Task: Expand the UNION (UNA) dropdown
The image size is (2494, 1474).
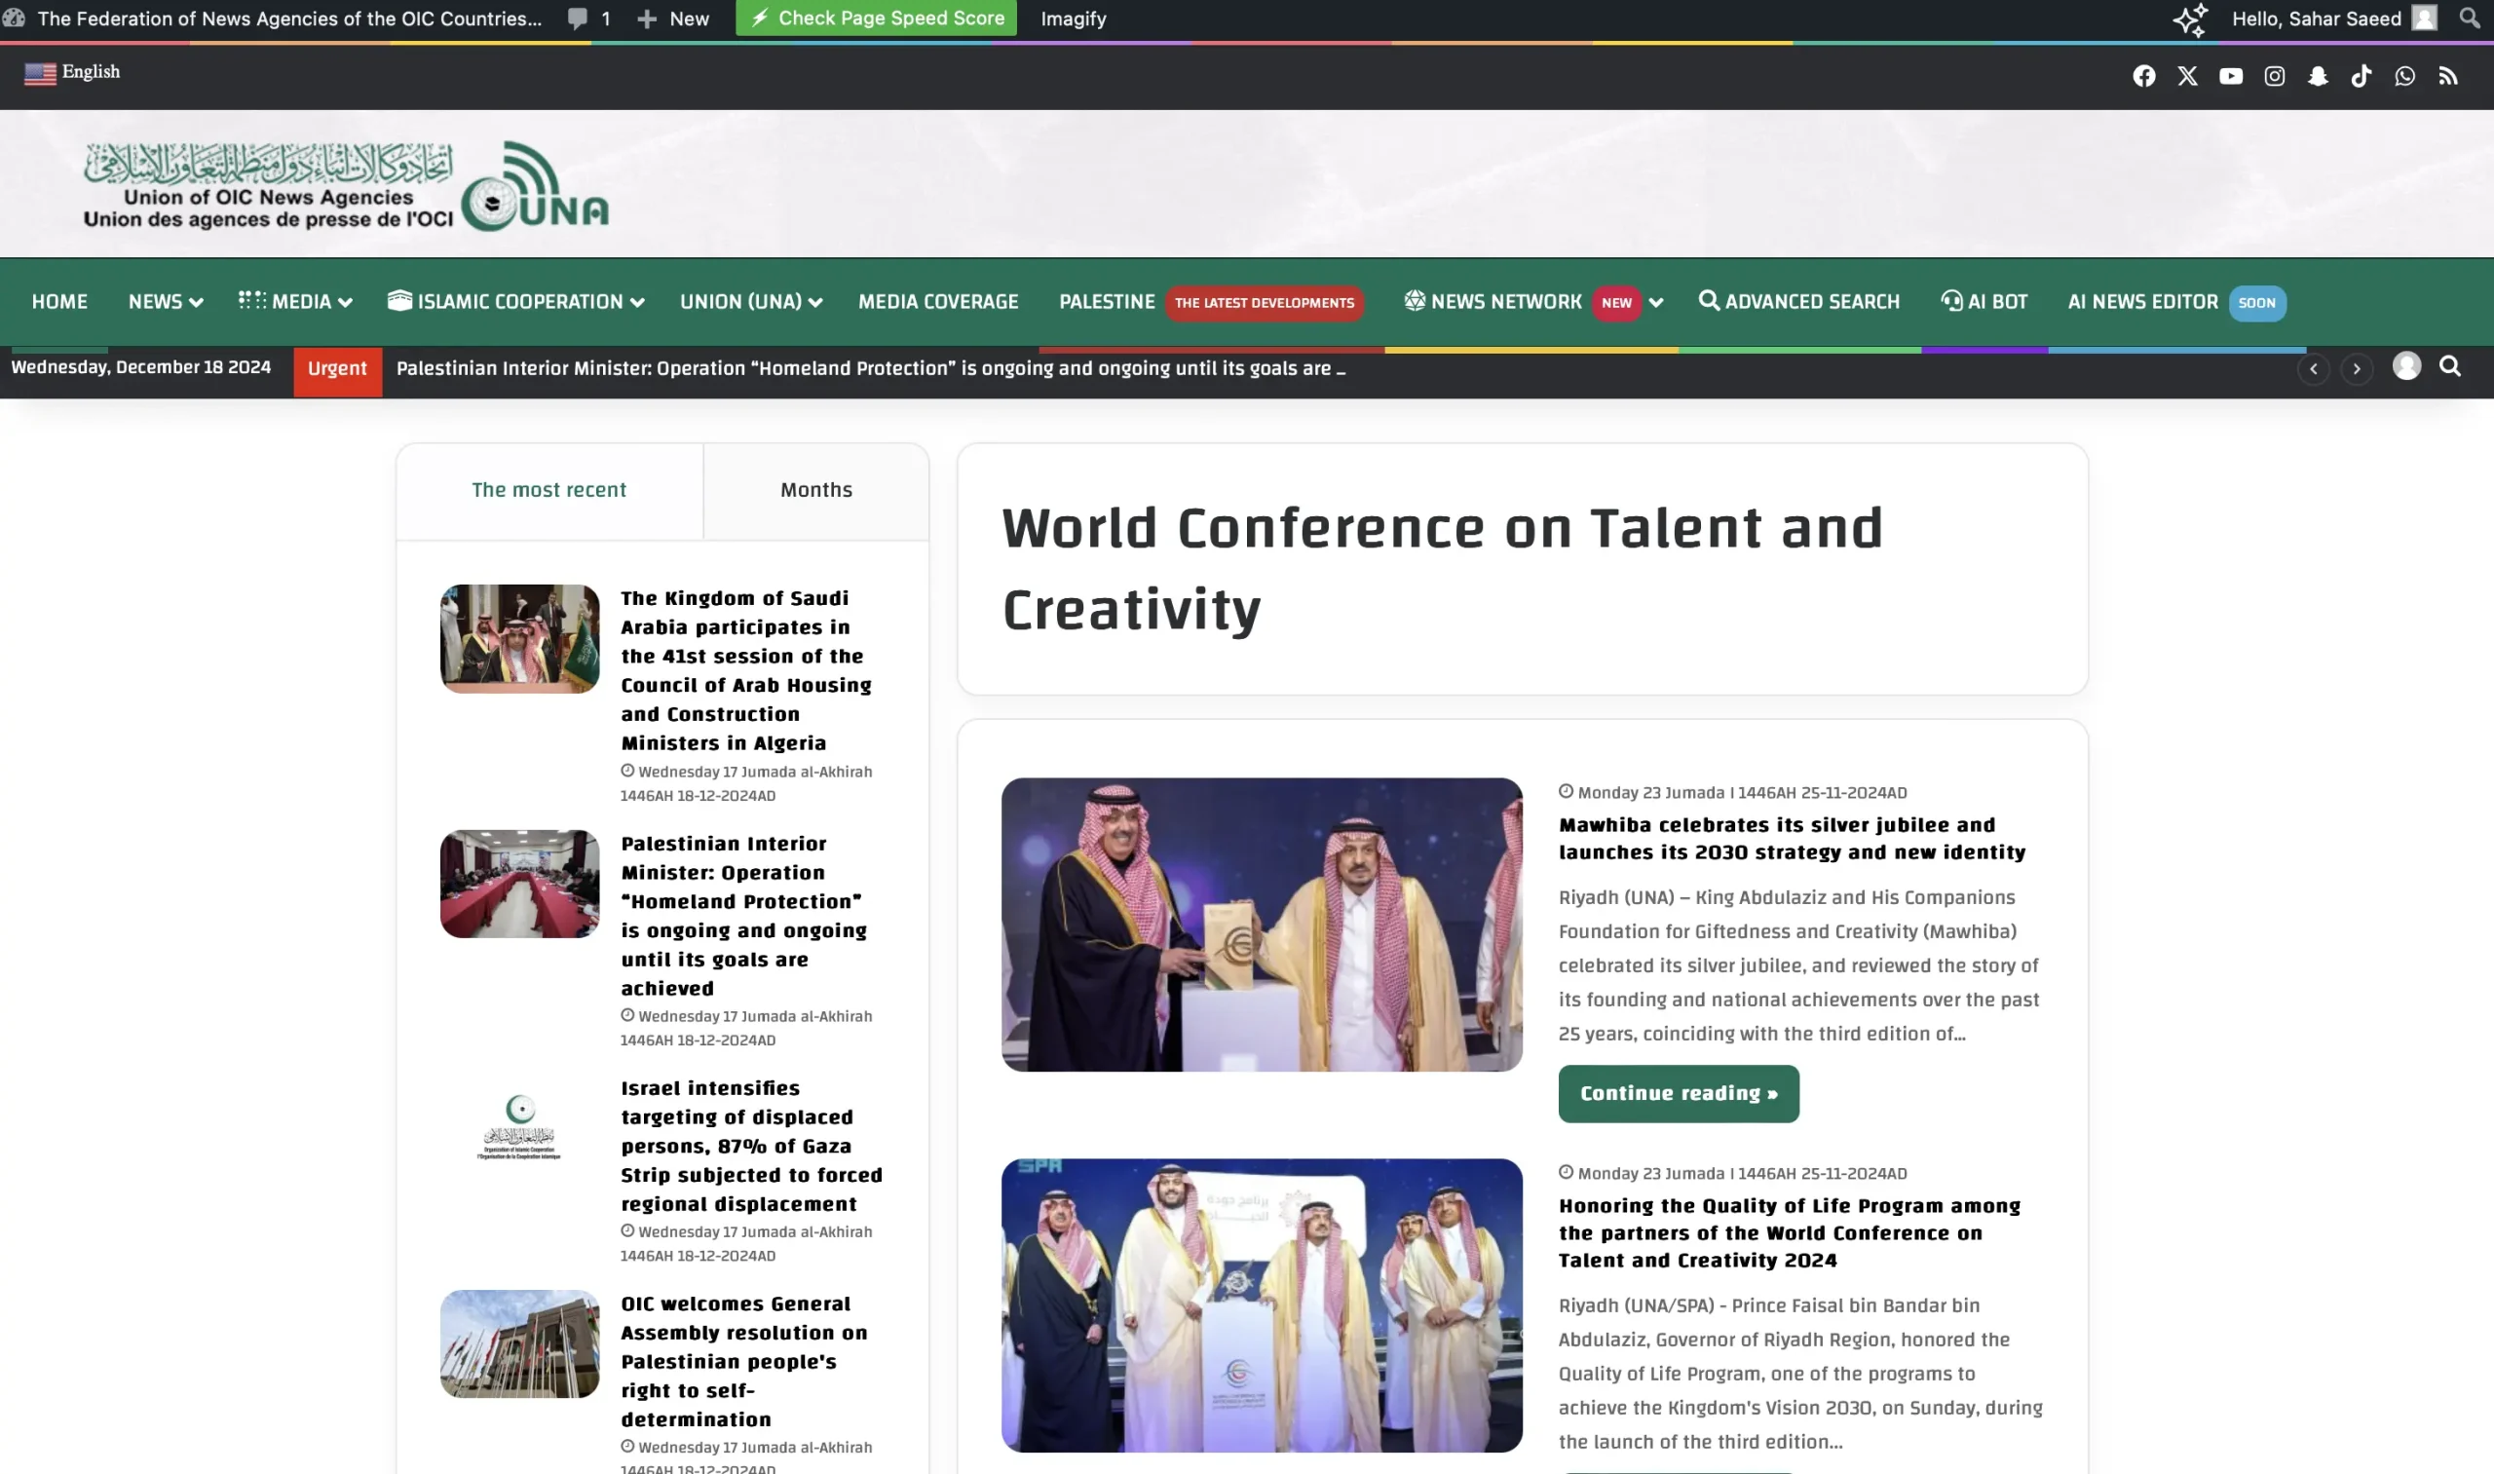Action: [750, 302]
